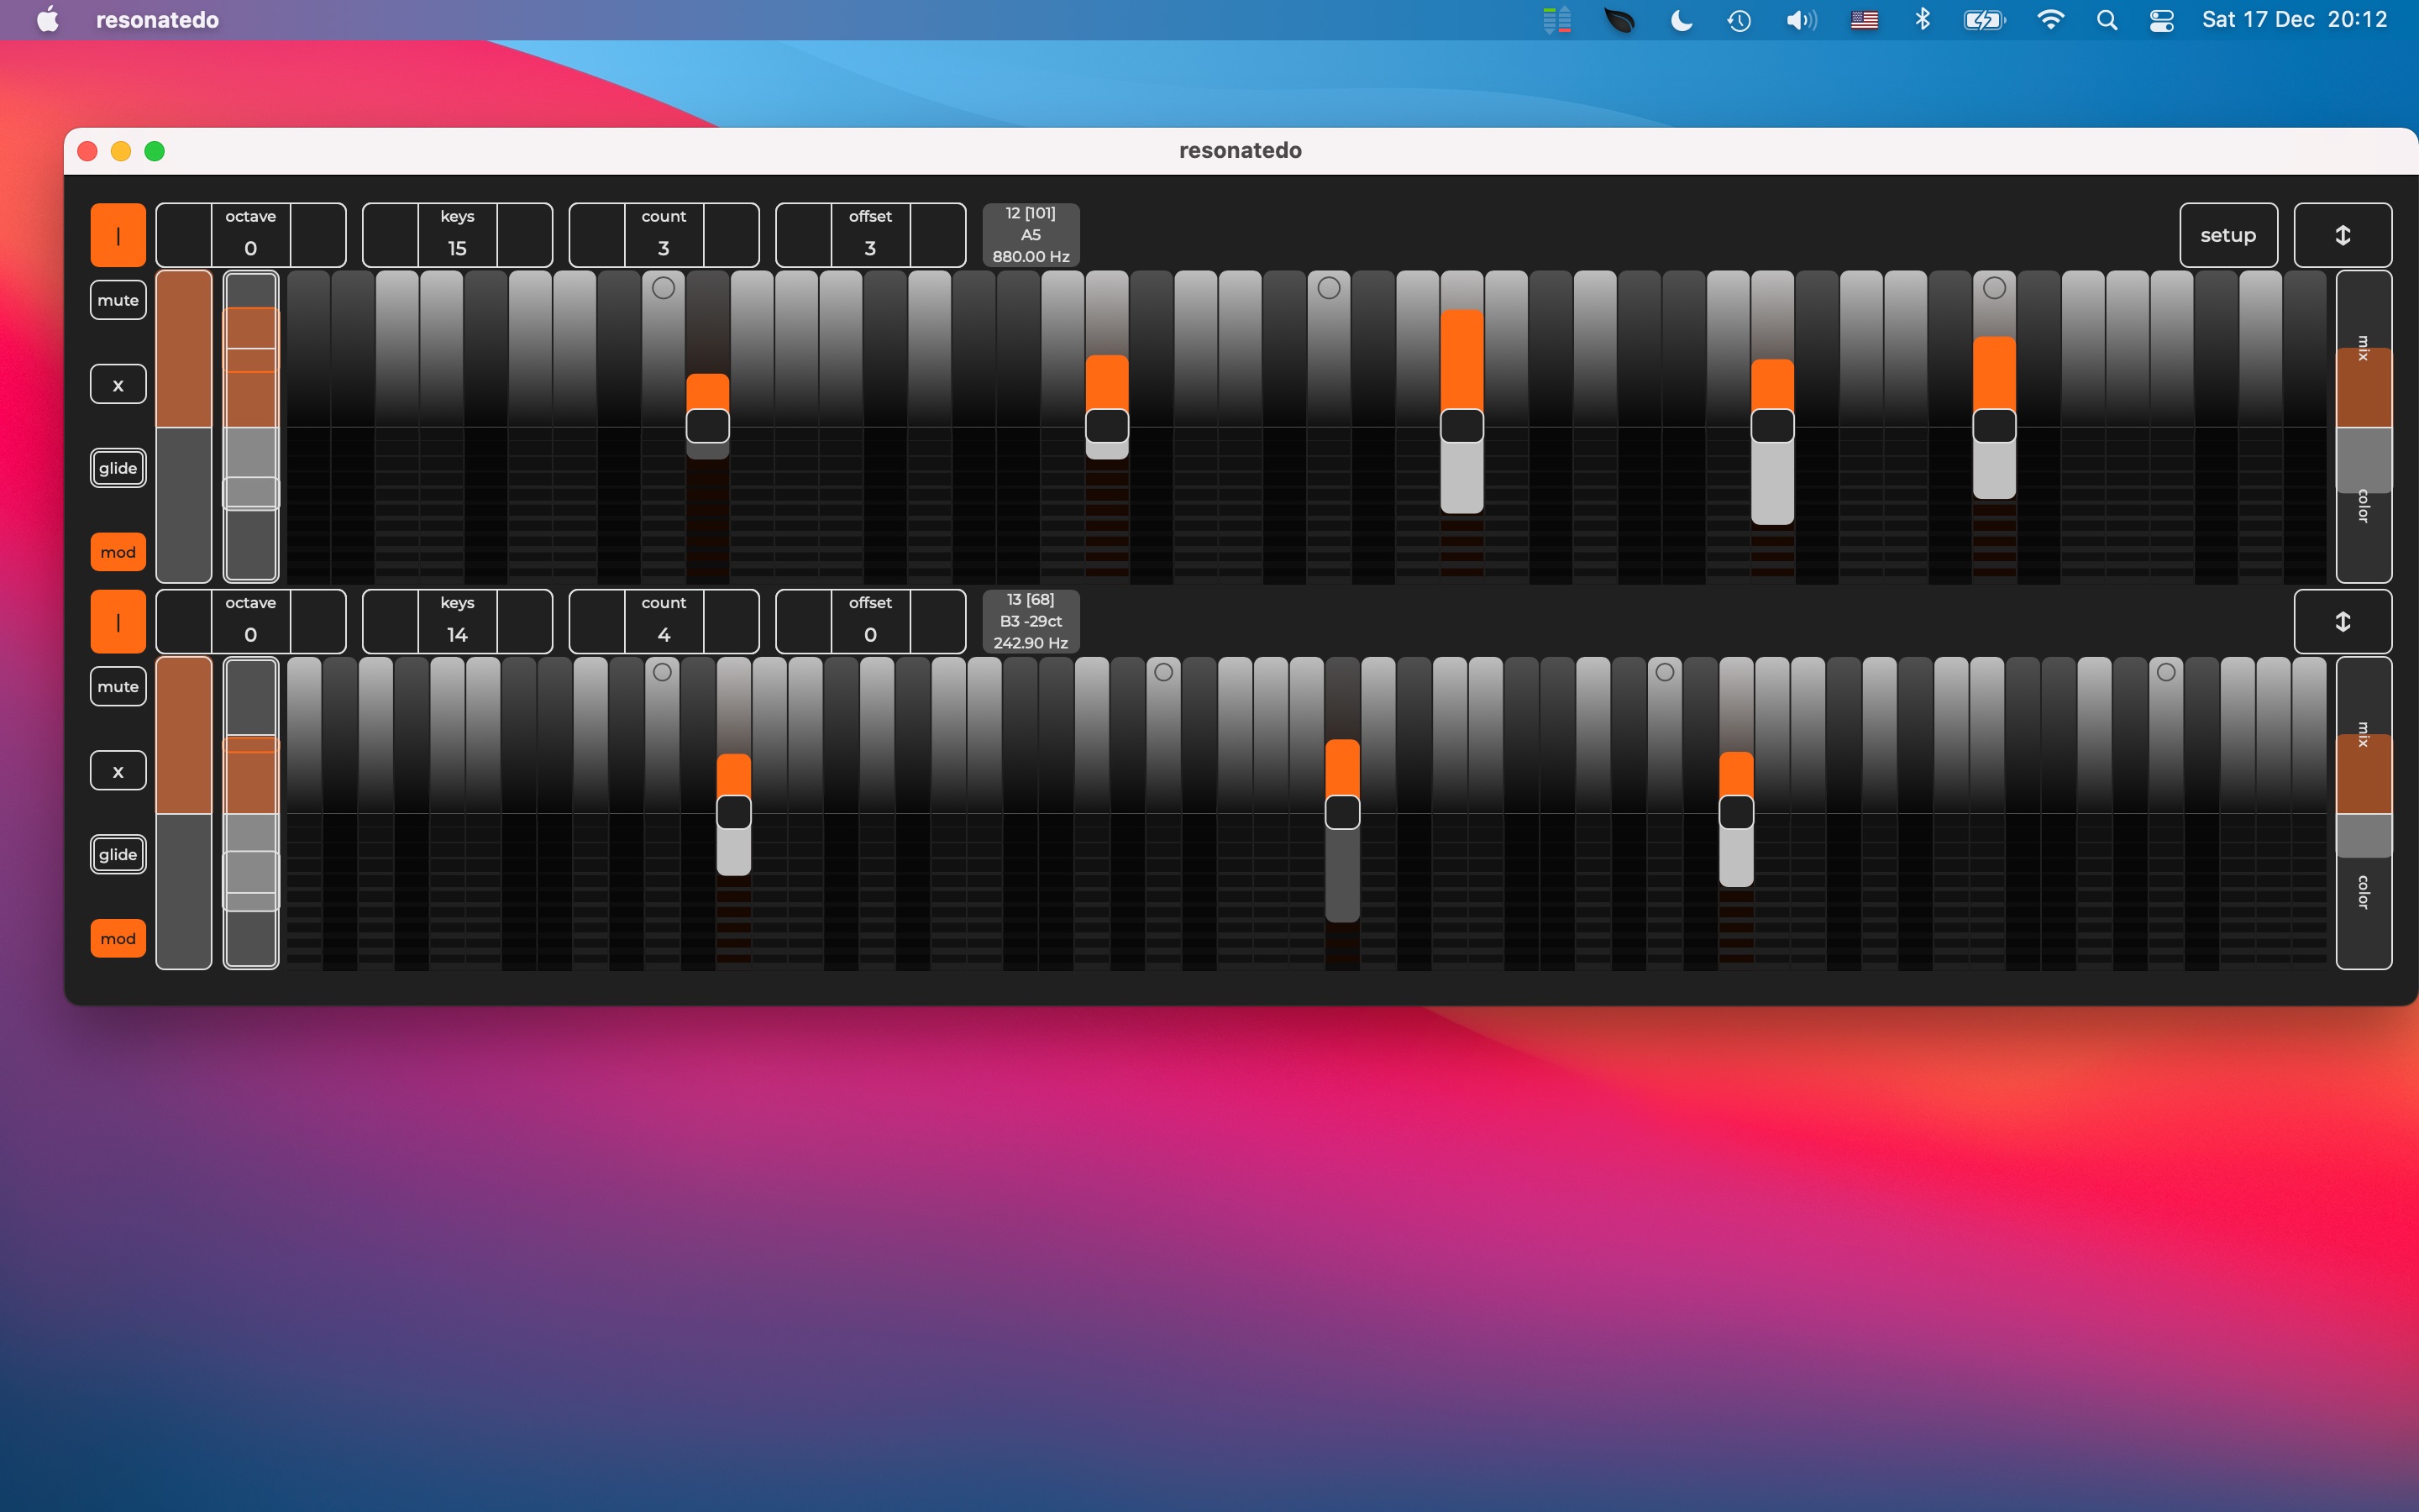Click the top bank range slider beside the meter

pyautogui.click(x=251, y=427)
